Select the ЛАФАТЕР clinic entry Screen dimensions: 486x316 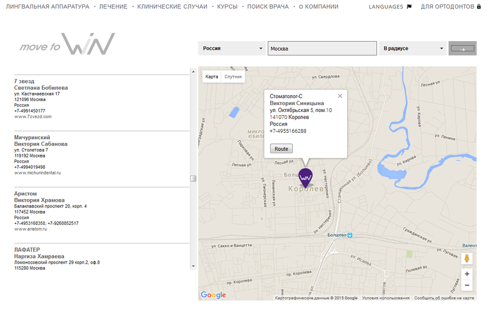[x=27, y=250]
